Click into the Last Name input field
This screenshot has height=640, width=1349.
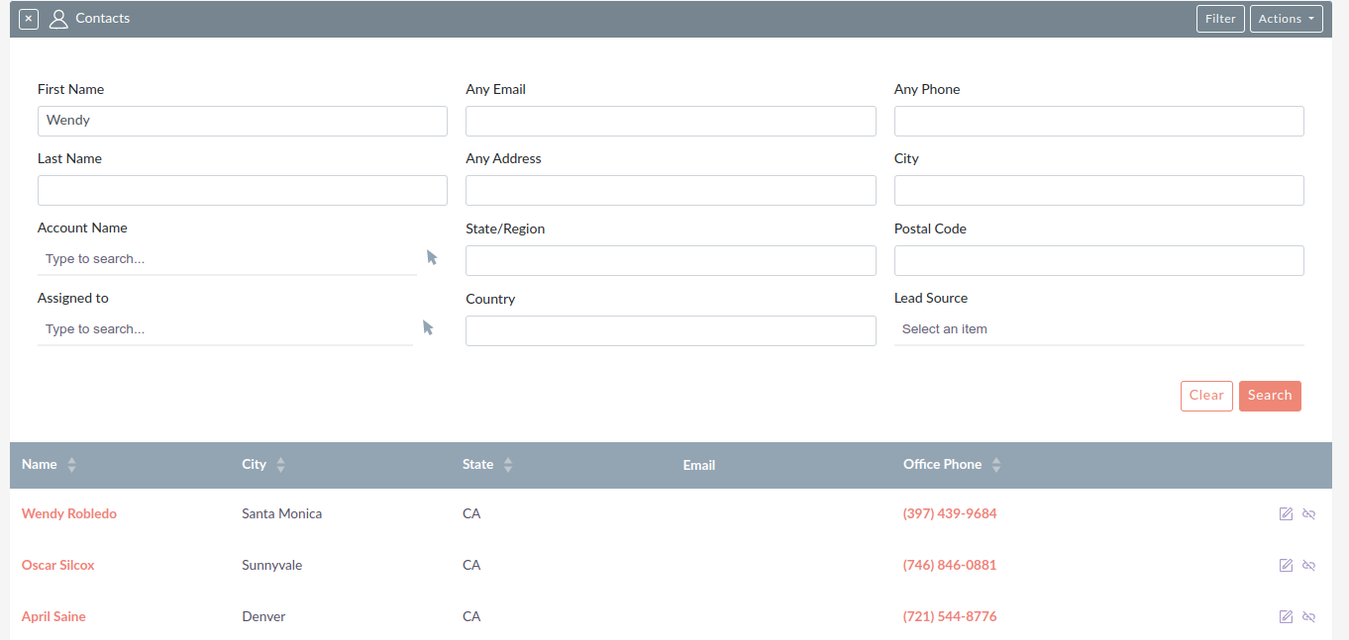point(243,190)
